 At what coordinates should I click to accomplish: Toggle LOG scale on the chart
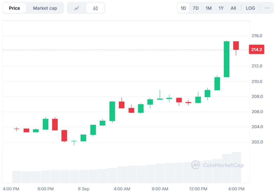pyautogui.click(x=250, y=8)
